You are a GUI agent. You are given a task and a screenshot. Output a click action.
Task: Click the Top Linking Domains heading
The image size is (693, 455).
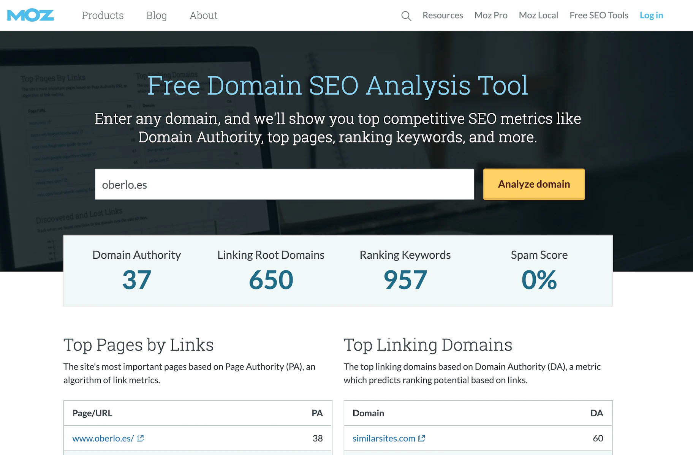click(428, 345)
